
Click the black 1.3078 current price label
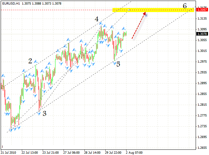tap(202, 34)
